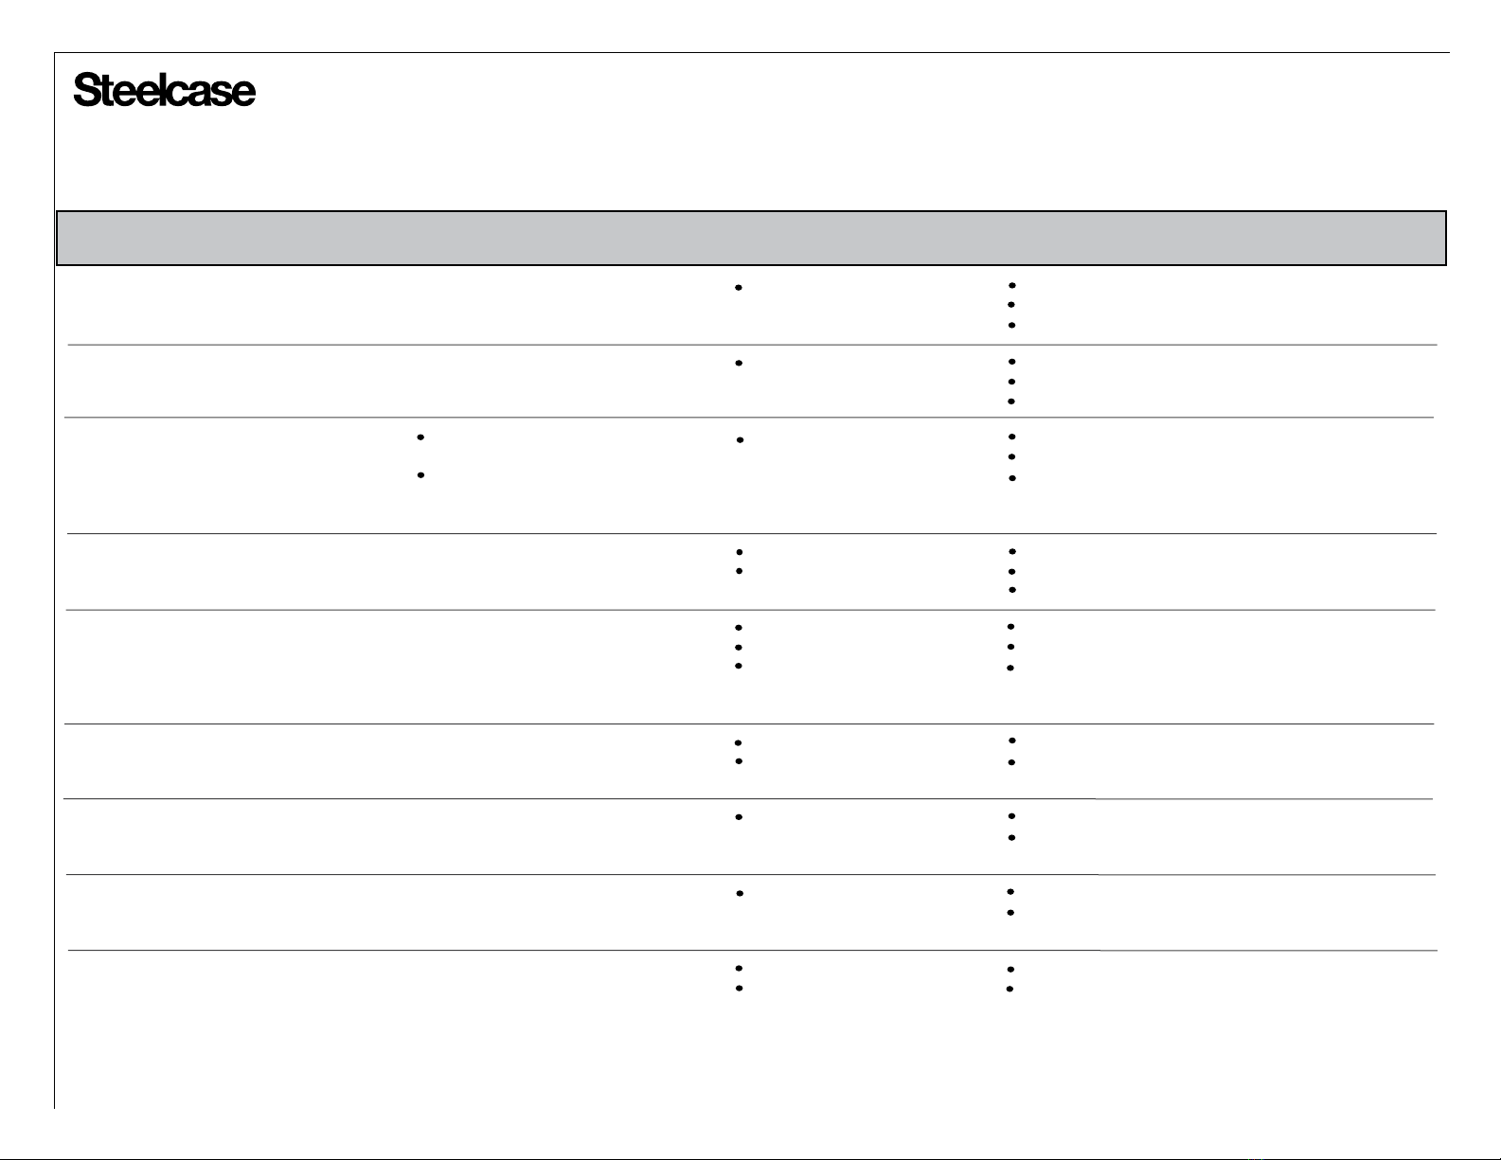Click the upper left-column bullet in the third row
Screen dimensions: 1501x1160
point(420,437)
